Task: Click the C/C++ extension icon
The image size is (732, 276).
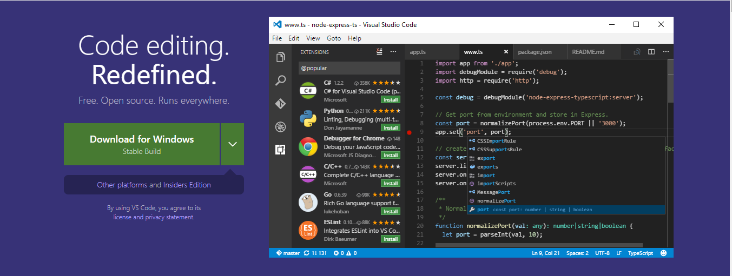Action: pyautogui.click(x=308, y=174)
